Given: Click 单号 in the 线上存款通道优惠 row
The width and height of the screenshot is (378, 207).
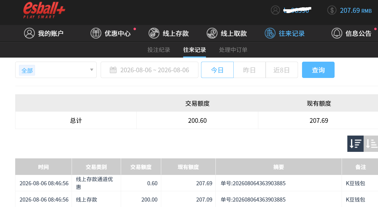Looking at the screenshot, I should [x=253, y=183].
